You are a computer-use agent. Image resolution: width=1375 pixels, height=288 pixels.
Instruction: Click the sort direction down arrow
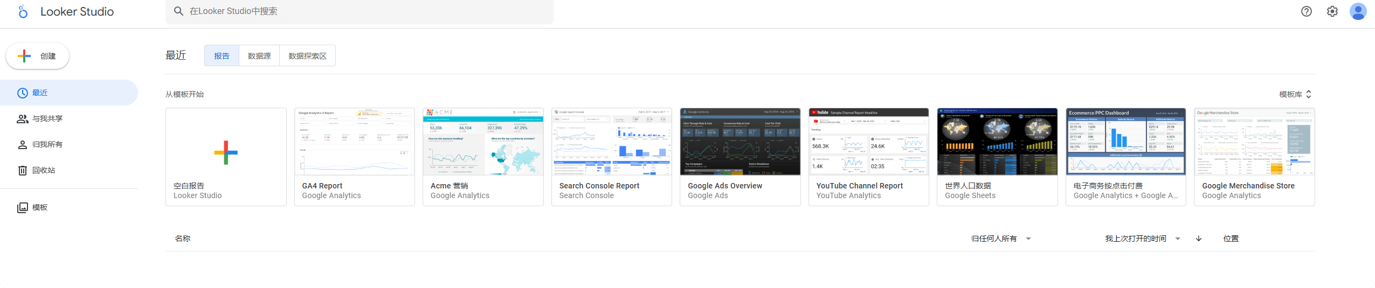coord(1199,238)
